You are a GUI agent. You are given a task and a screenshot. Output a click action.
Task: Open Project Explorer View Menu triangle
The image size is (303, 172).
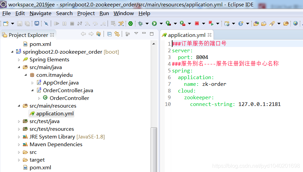pyautogui.click(x=136, y=33)
